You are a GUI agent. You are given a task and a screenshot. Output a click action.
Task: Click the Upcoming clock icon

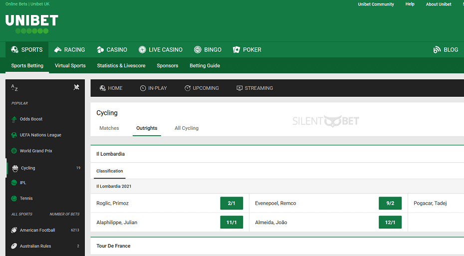pyautogui.click(x=187, y=88)
